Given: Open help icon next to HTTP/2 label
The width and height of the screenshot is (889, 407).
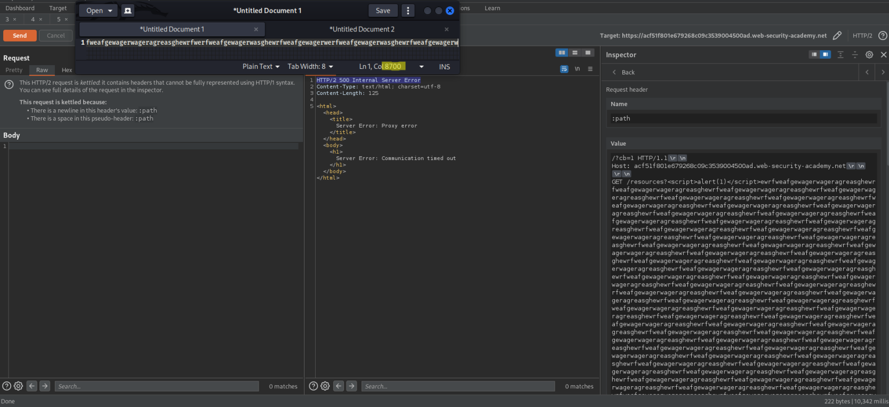Looking at the screenshot, I should tap(883, 36).
